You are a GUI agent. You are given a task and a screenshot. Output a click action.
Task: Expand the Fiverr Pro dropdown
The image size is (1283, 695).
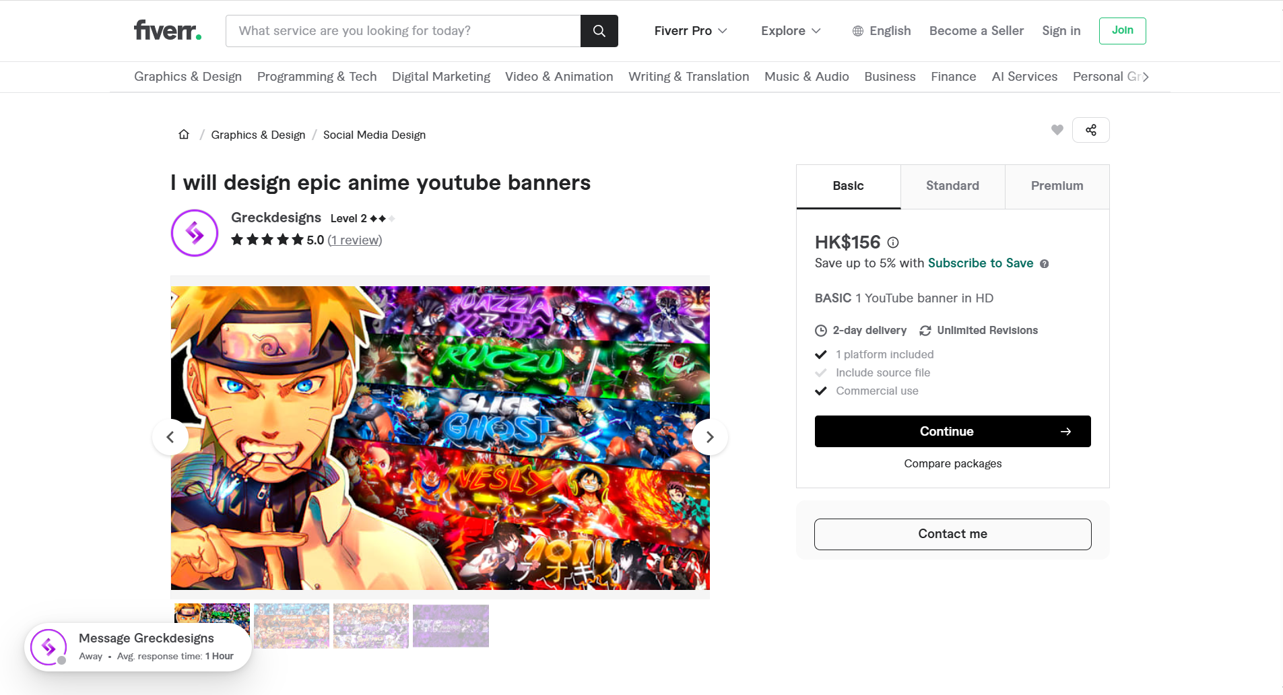pyautogui.click(x=690, y=31)
